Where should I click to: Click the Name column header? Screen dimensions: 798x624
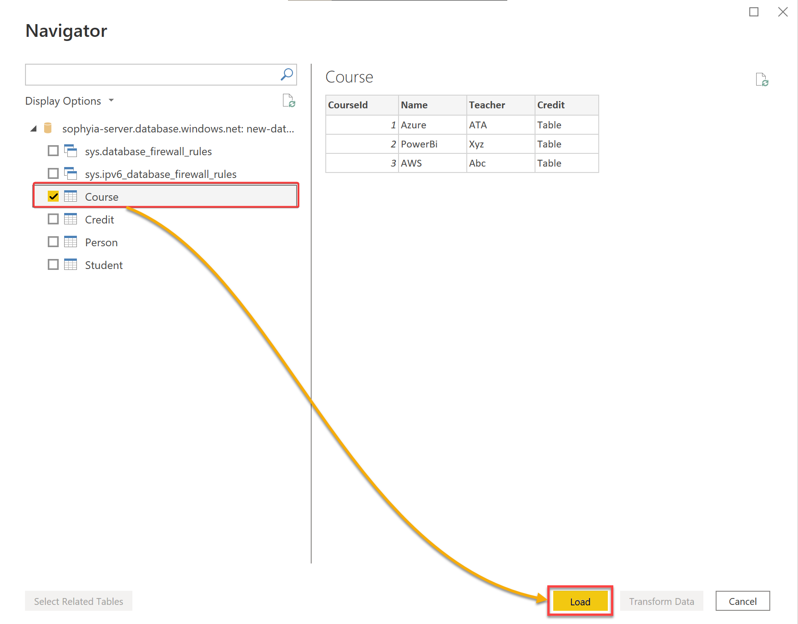pyautogui.click(x=433, y=105)
